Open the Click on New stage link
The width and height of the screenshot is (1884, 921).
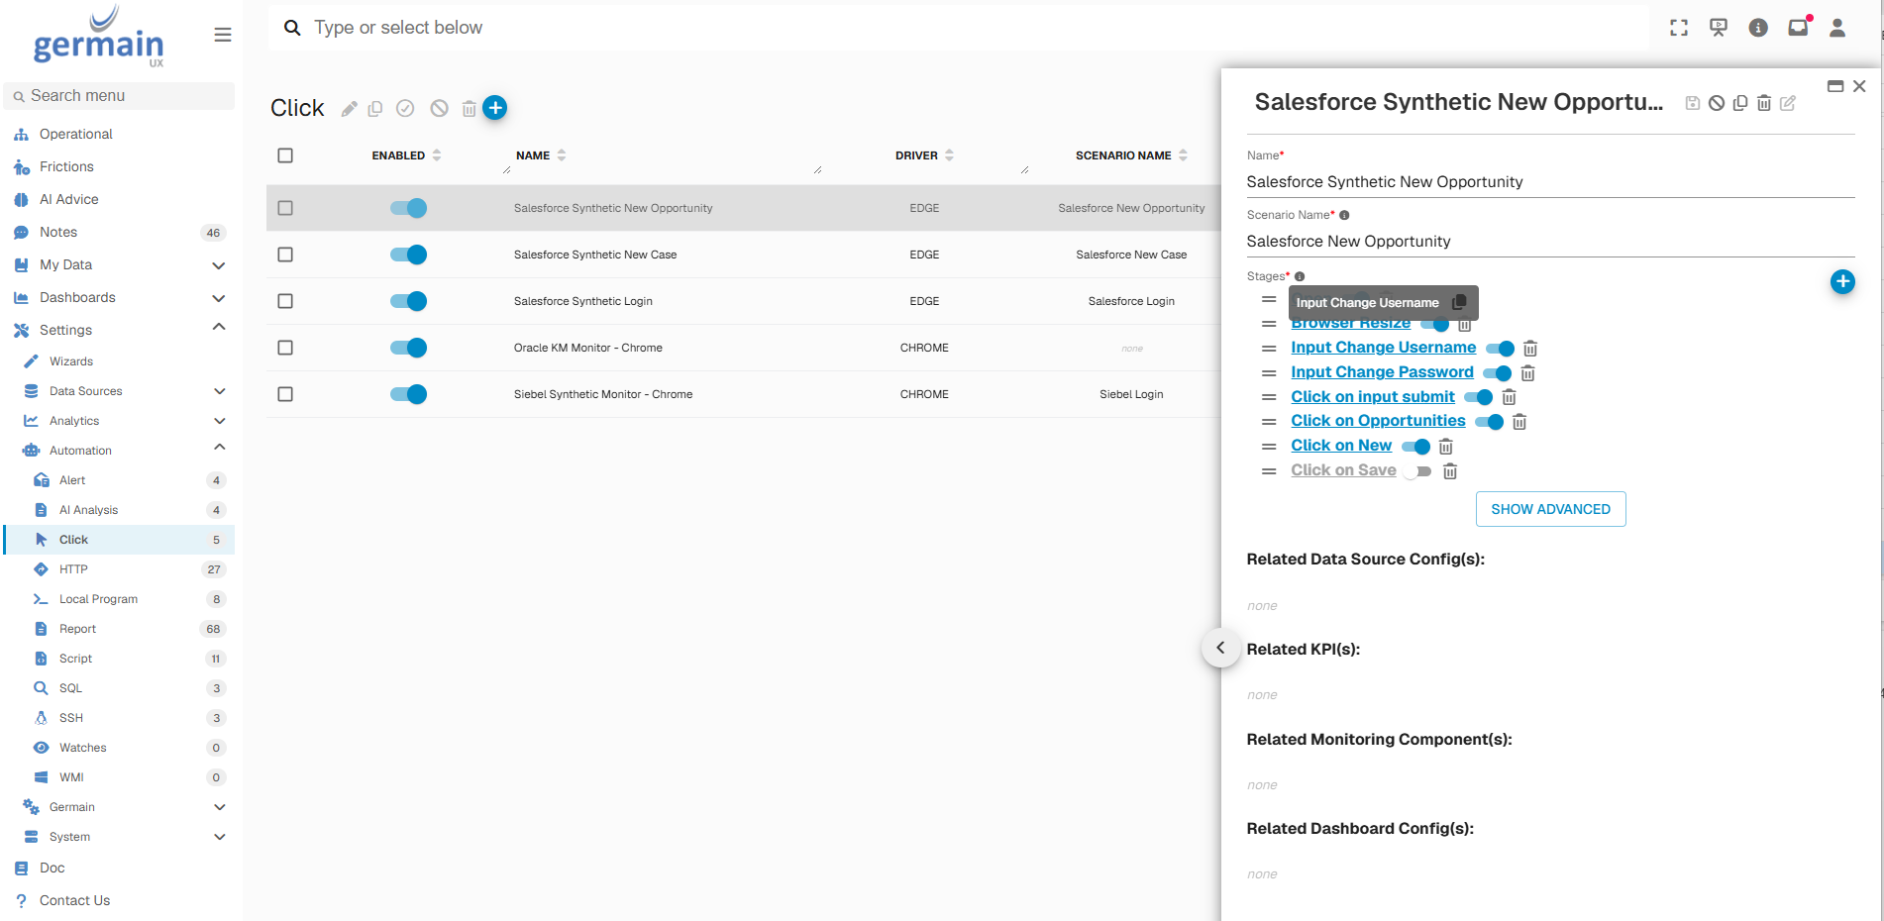tap(1341, 446)
